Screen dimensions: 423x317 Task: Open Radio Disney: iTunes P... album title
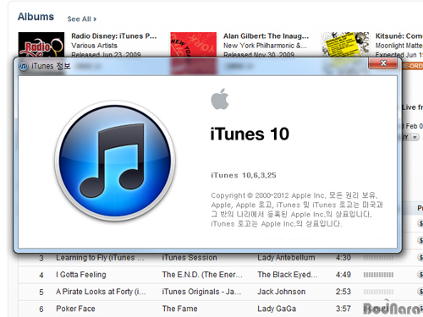(113, 36)
